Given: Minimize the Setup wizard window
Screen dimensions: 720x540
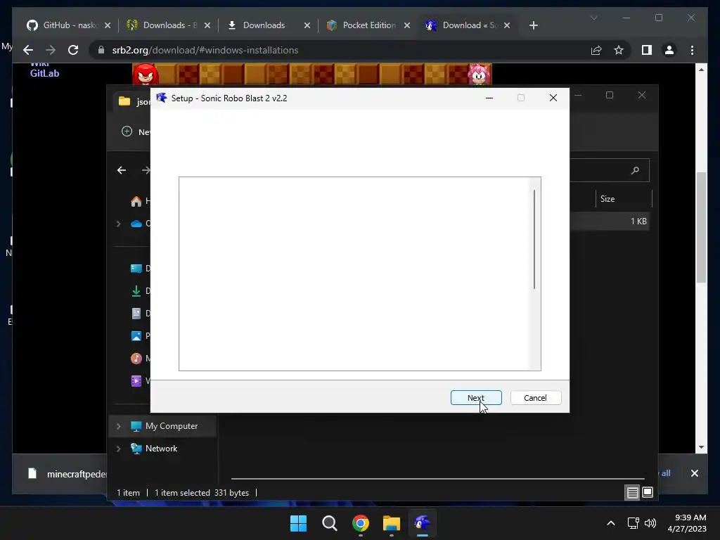Looking at the screenshot, I should pyautogui.click(x=489, y=98).
